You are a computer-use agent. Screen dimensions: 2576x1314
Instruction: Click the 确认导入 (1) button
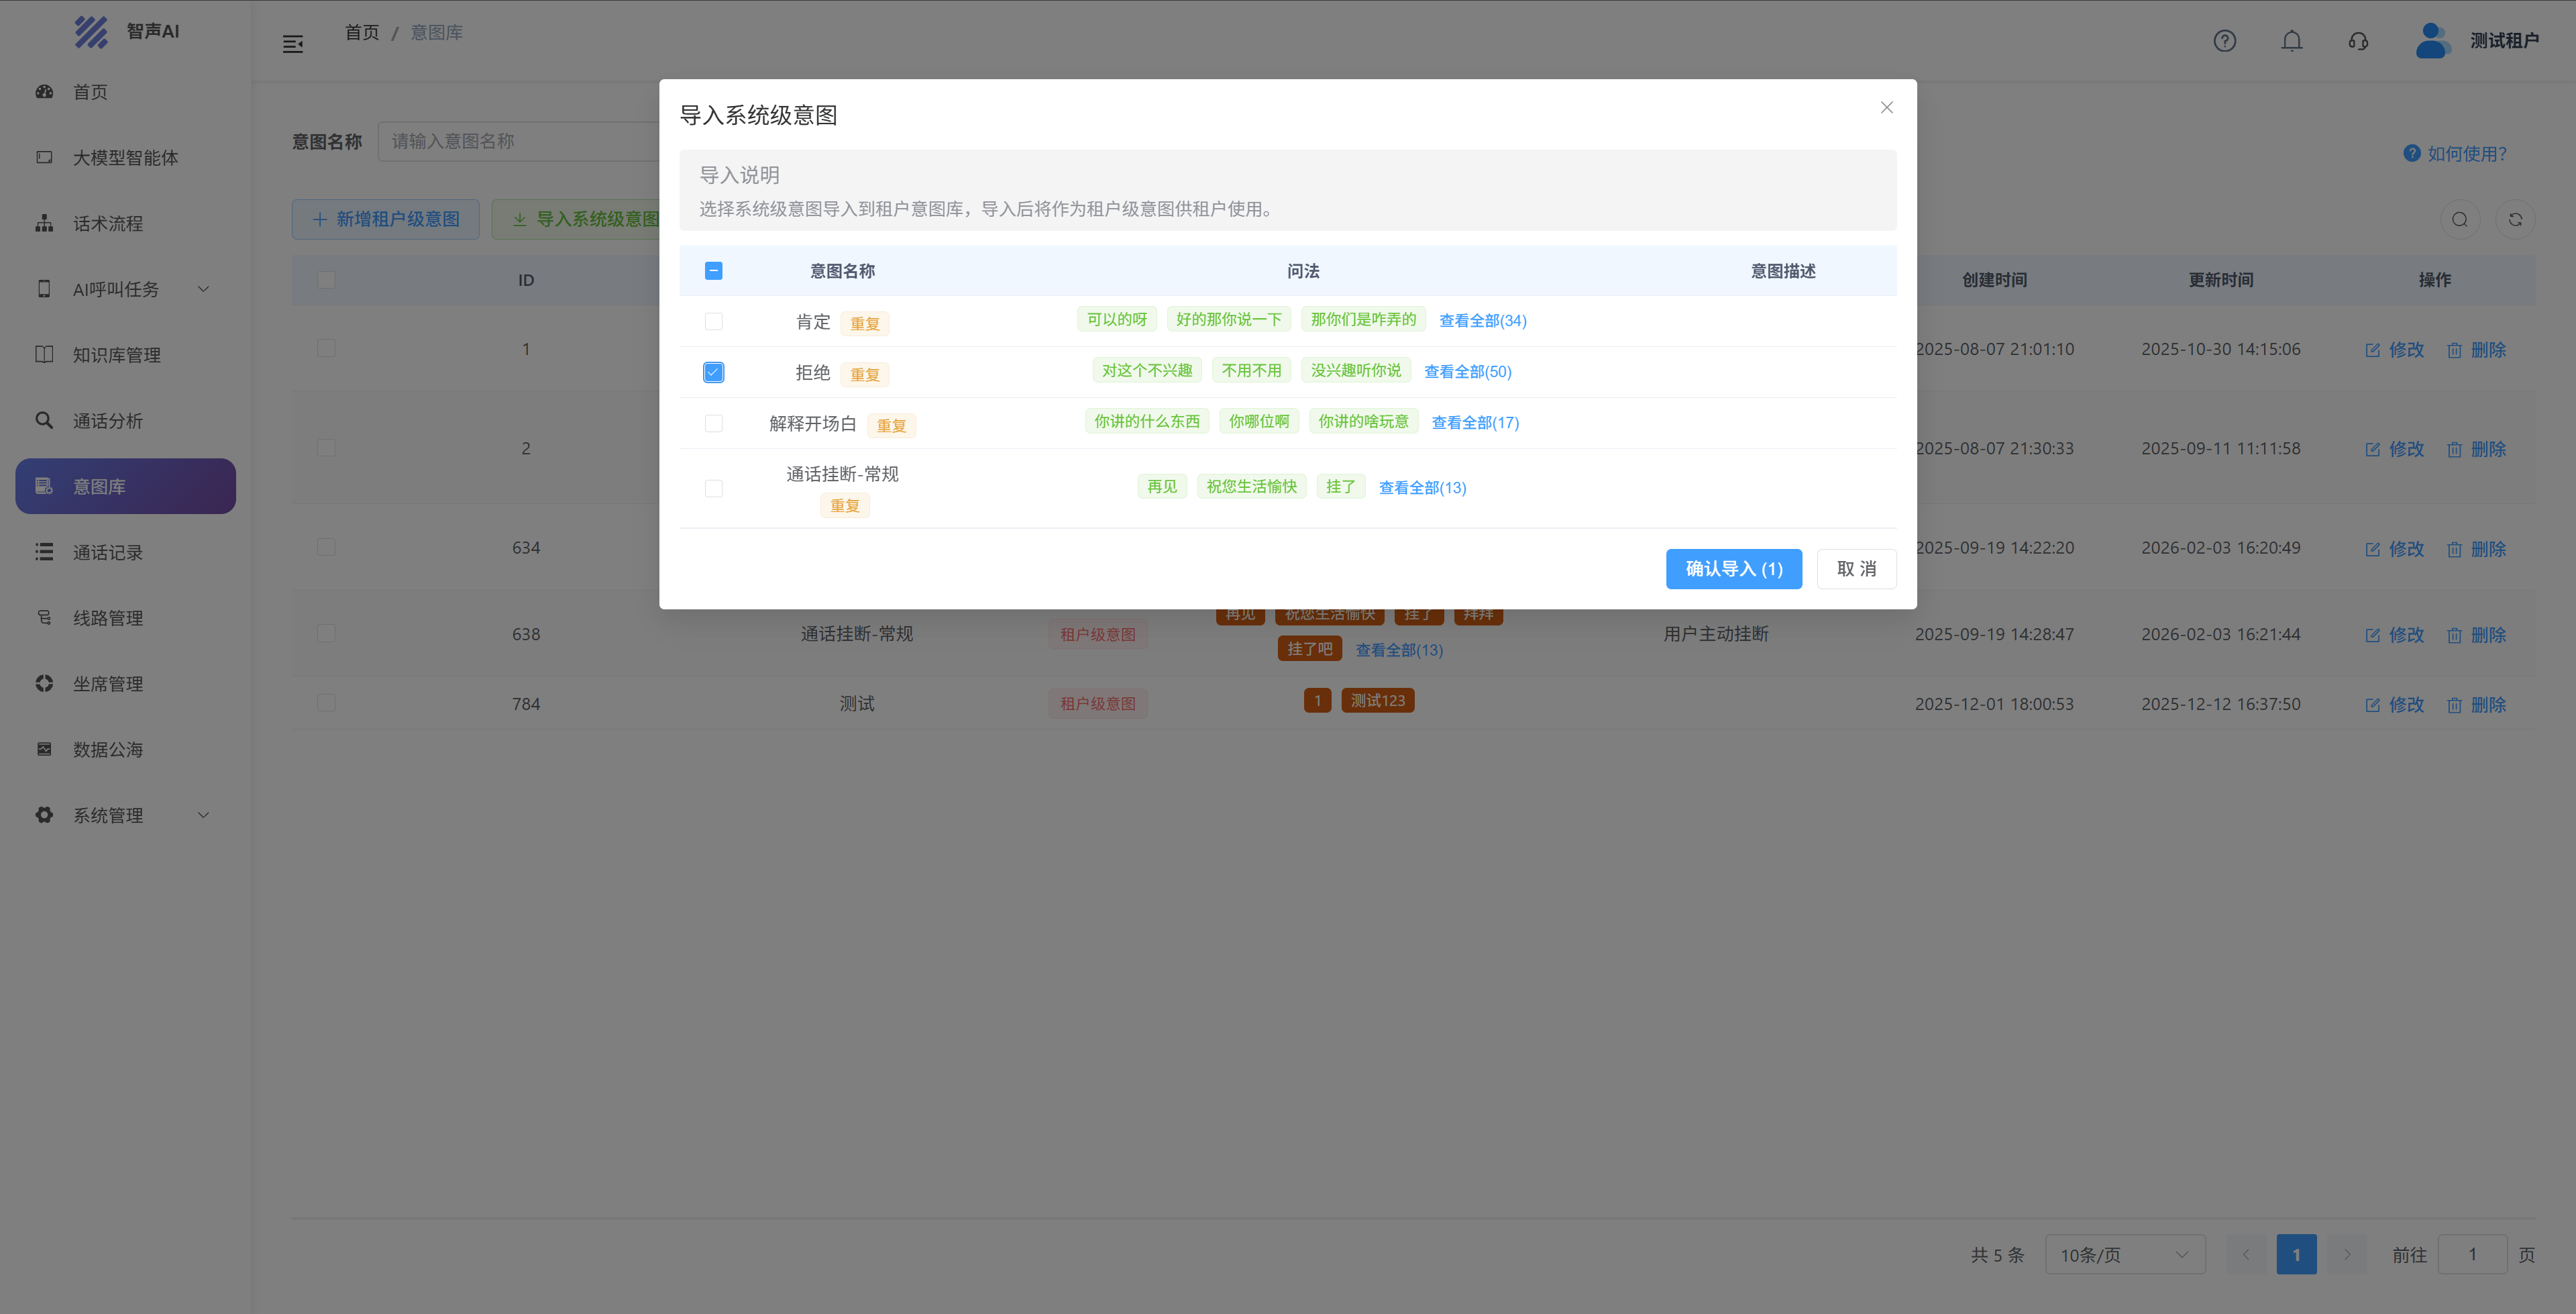click(x=1733, y=568)
